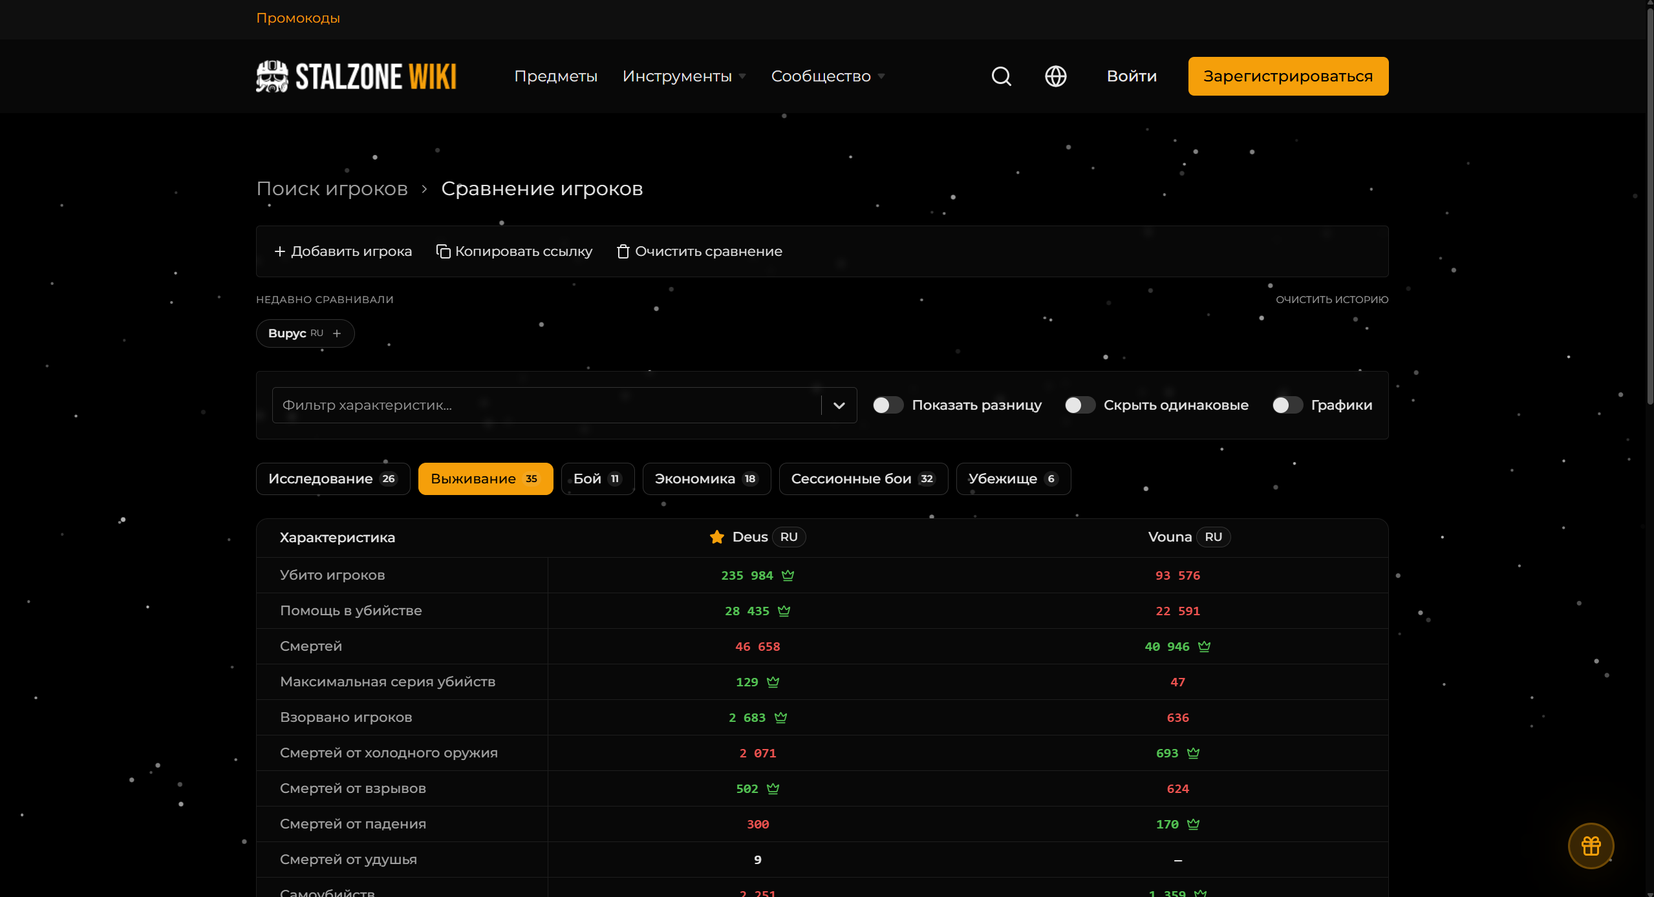Click the Войти link
This screenshot has height=897, width=1654.
pos(1132,76)
